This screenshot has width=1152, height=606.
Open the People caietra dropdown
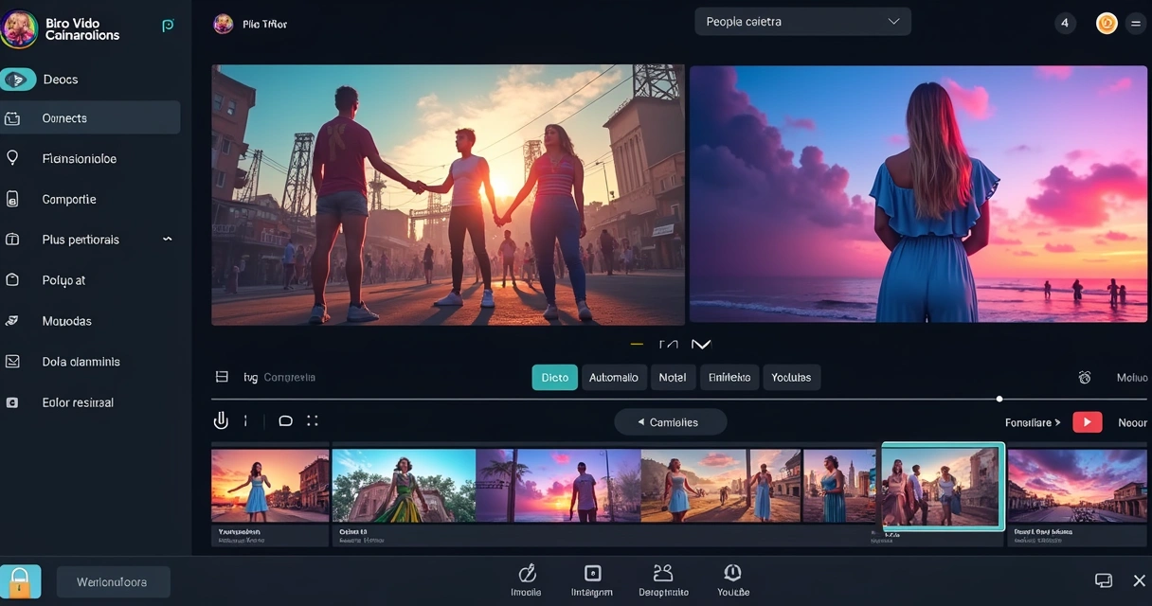point(801,20)
